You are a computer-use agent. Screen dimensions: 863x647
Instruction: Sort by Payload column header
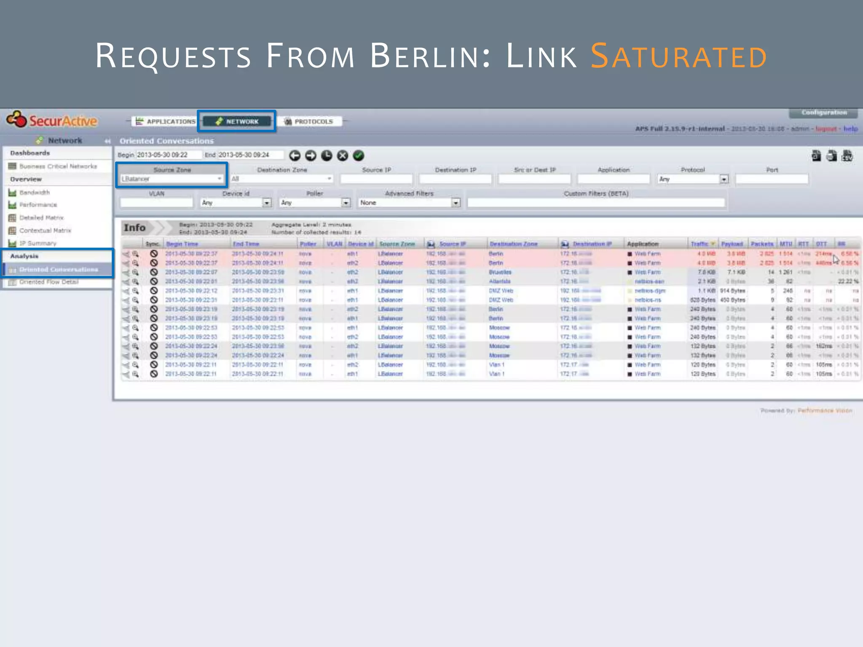point(732,244)
